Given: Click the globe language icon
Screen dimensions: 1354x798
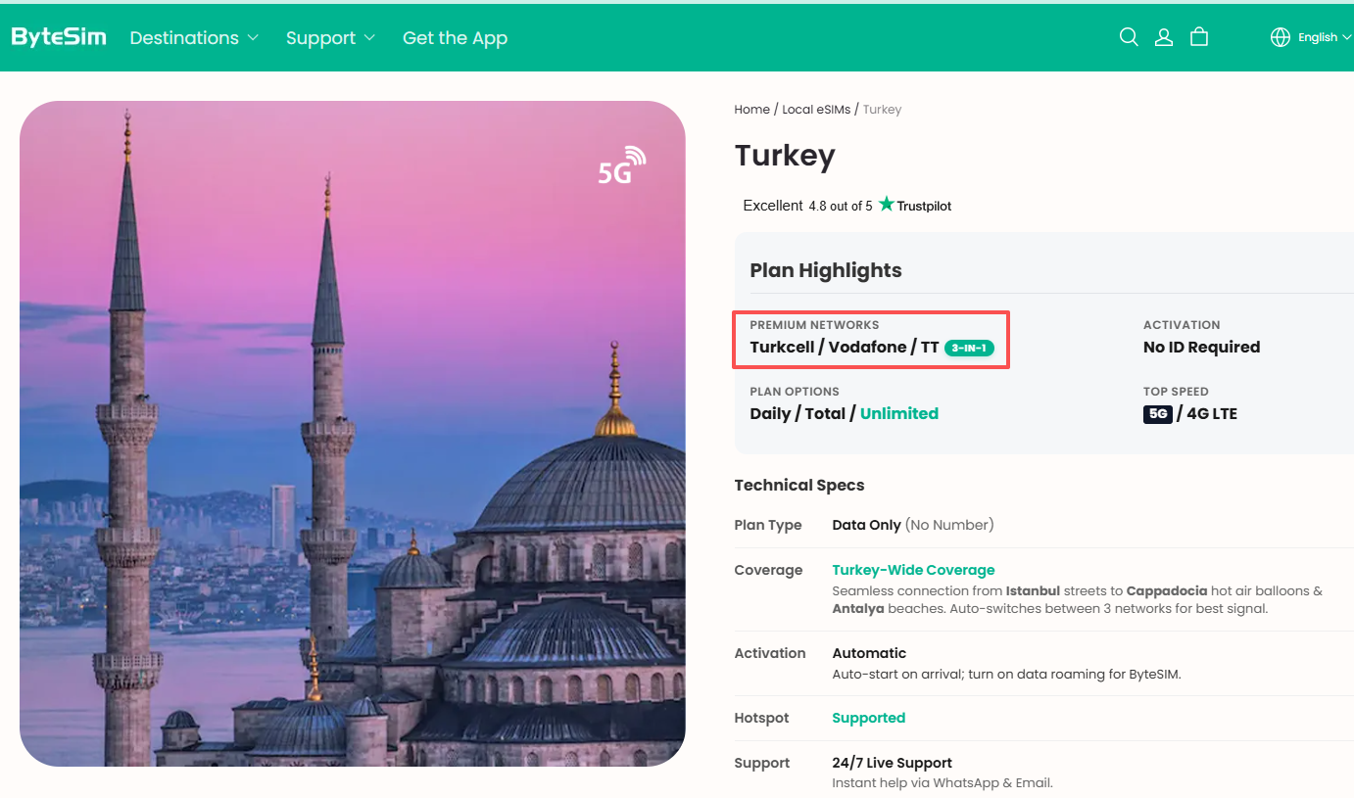Looking at the screenshot, I should click(1281, 37).
